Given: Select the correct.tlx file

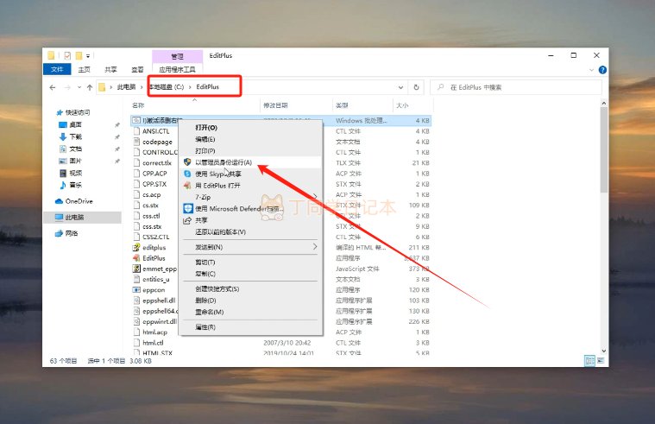Looking at the screenshot, I should pos(157,163).
